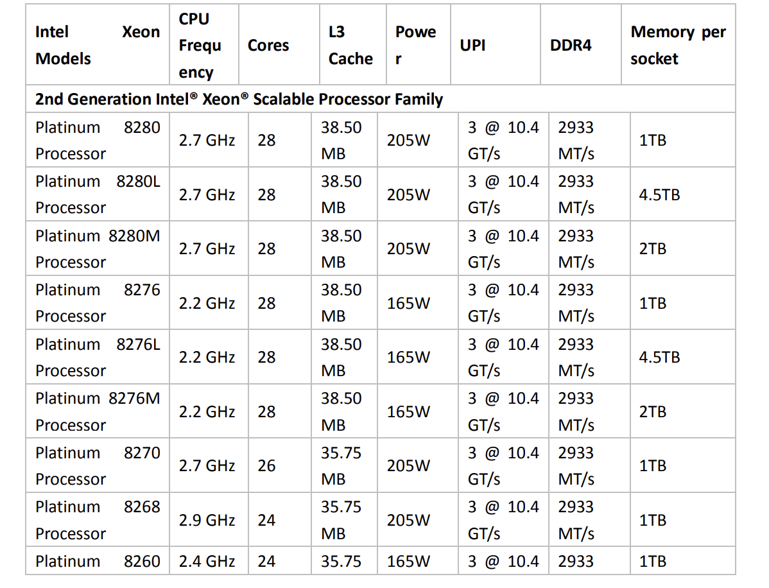Image resolution: width=769 pixels, height=588 pixels.
Task: Click the Memory per socket header
Action: (677, 45)
